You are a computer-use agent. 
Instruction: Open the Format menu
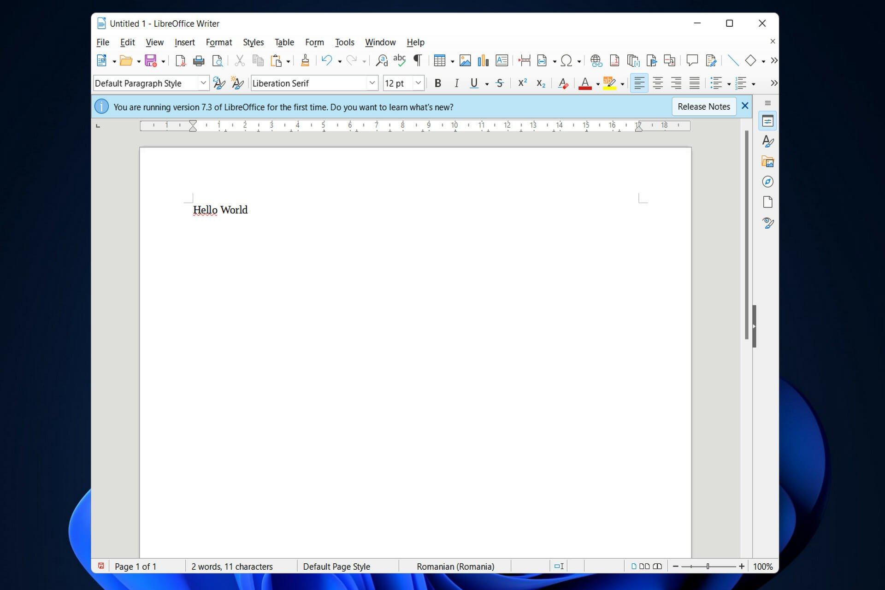click(217, 41)
